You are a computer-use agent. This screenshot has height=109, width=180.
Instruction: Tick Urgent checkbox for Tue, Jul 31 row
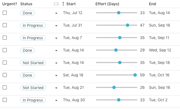[x=5, y=25]
